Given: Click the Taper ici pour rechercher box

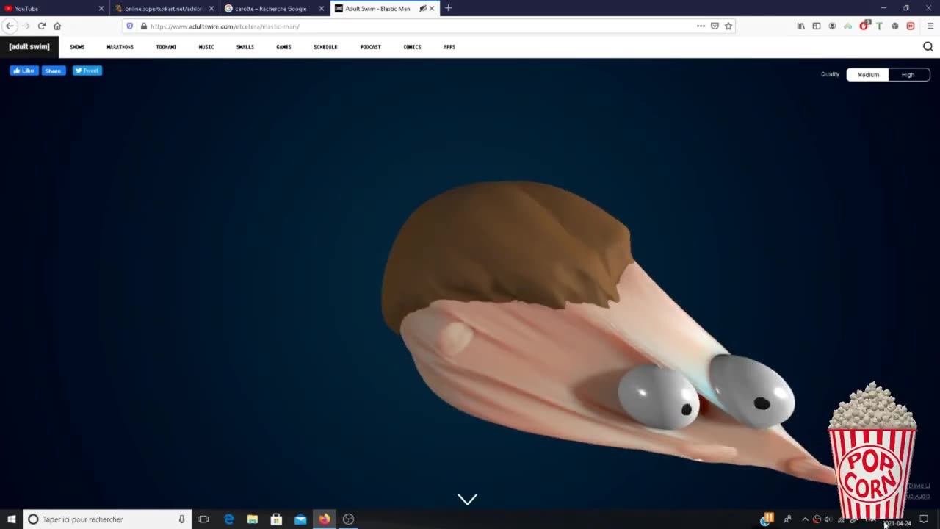Looking at the screenshot, I should tap(107, 519).
